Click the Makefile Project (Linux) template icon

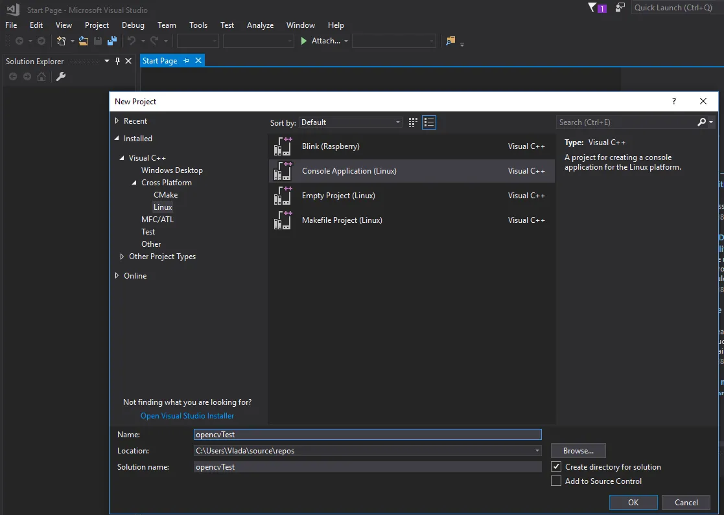pos(283,220)
